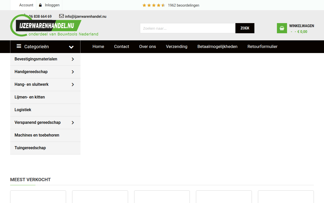Expand the Hang- en sluitwerk submenu arrow

point(73,84)
